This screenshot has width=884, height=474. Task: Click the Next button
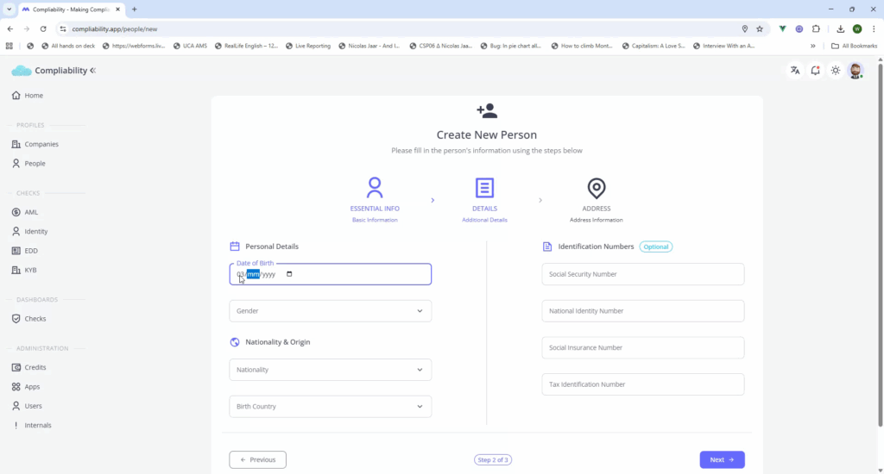(721, 460)
